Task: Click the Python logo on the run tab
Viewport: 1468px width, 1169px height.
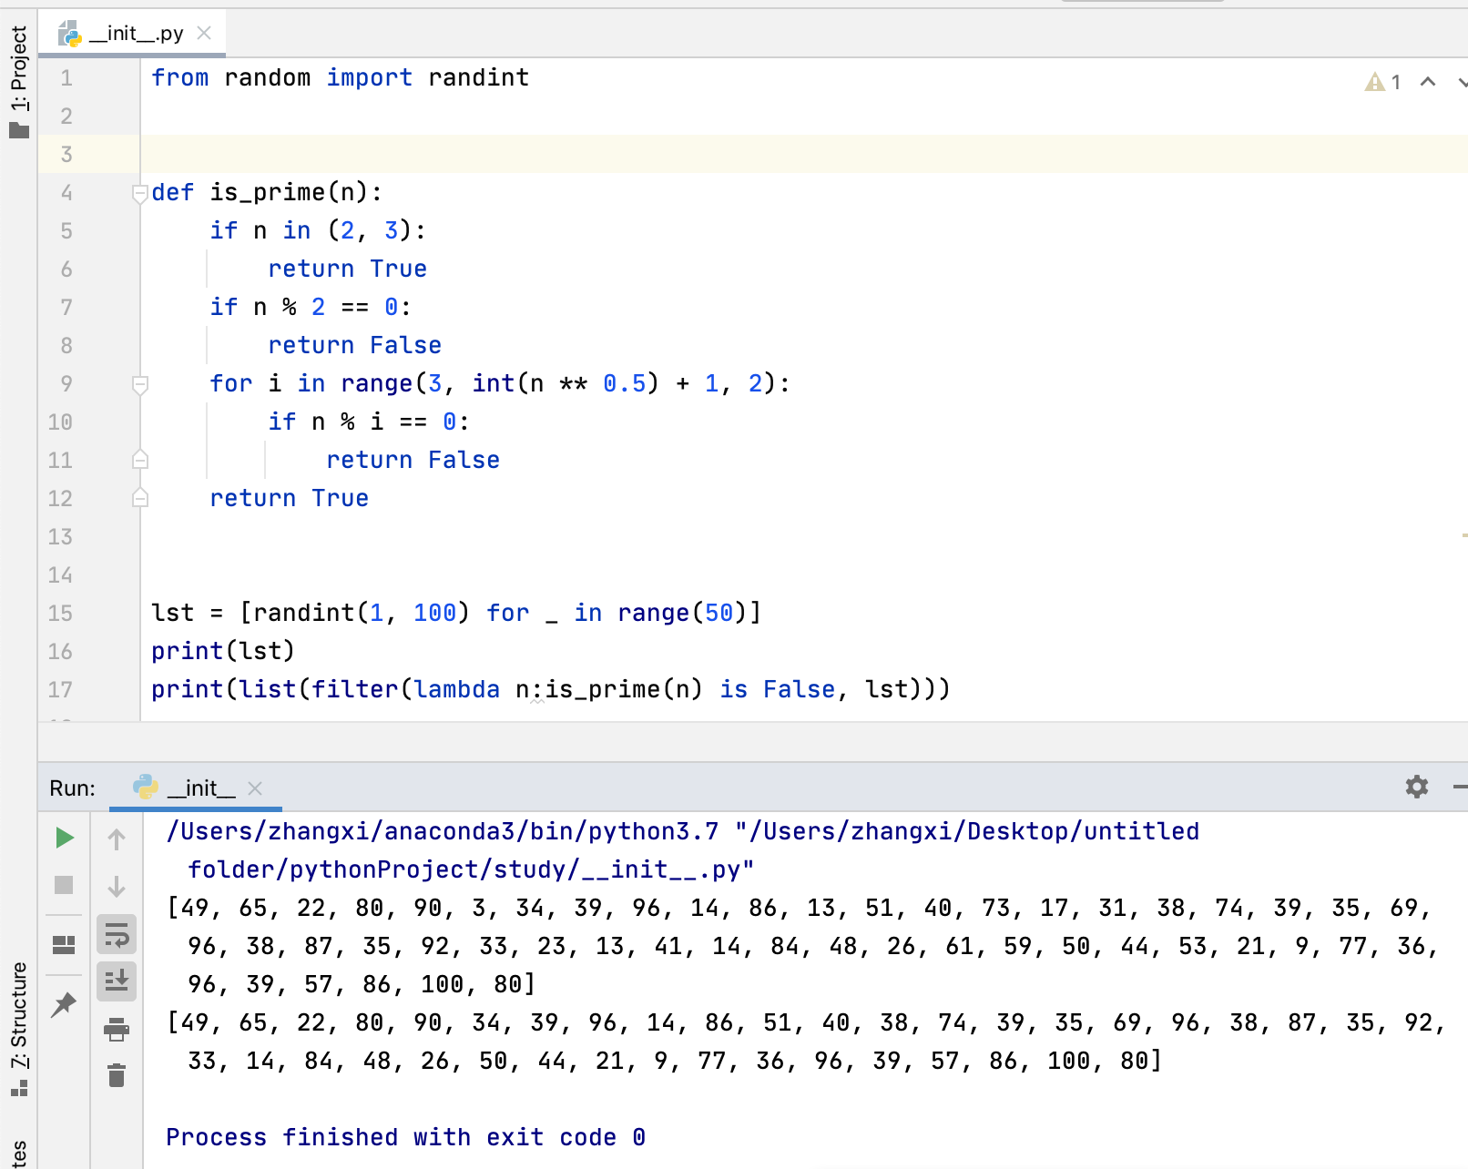Action: pyautogui.click(x=146, y=788)
